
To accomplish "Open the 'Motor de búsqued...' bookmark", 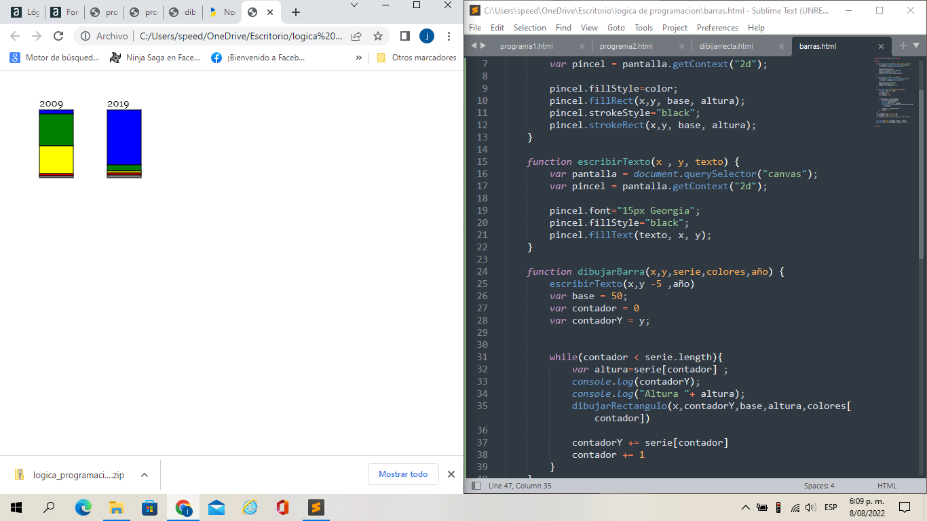I will (x=55, y=58).
